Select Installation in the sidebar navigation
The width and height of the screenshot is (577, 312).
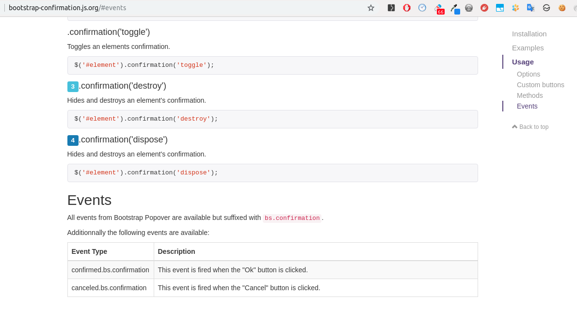point(529,34)
